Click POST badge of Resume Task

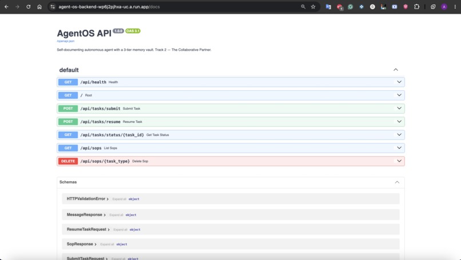pyautogui.click(x=68, y=122)
